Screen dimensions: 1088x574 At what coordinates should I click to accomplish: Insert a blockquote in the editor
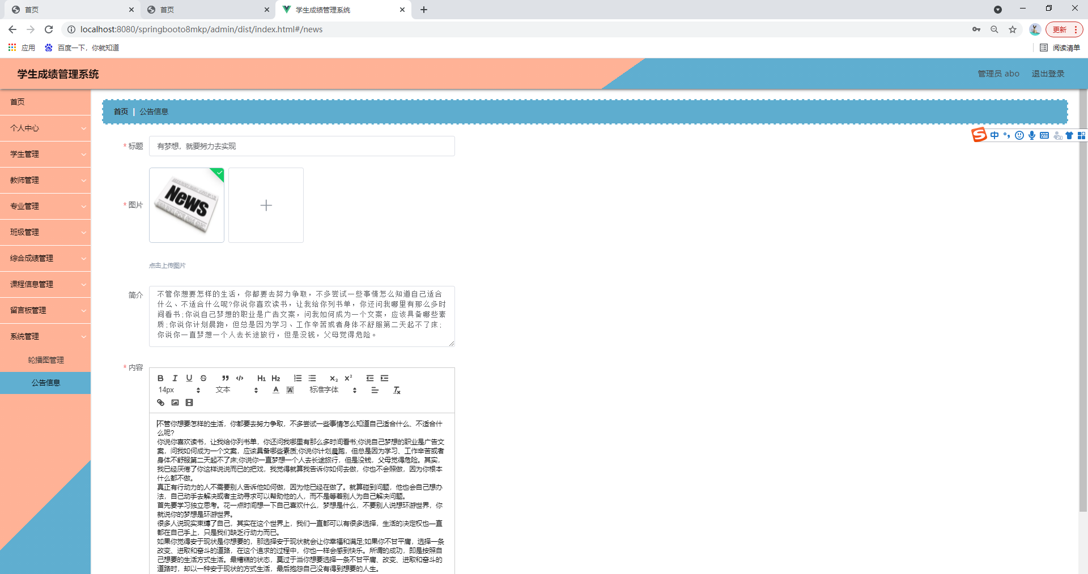tap(226, 378)
